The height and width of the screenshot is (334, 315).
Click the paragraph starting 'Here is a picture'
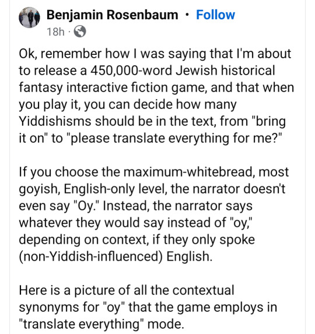point(148,307)
